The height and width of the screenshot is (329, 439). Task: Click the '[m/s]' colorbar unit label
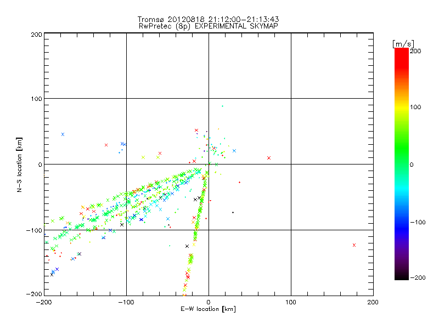[403, 44]
